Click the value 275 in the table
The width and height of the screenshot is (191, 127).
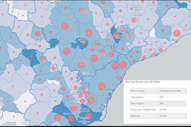(162, 97)
